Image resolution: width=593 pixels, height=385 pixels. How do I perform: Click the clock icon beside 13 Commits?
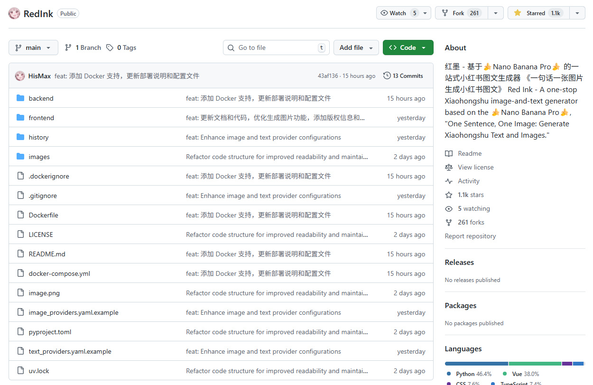pyautogui.click(x=387, y=75)
